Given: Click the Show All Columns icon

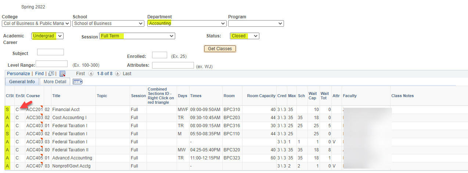Looking at the screenshot, I should click(78, 82).
